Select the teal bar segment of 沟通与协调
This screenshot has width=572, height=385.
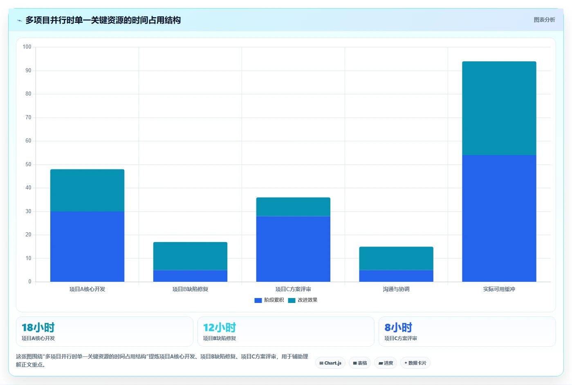click(x=396, y=258)
